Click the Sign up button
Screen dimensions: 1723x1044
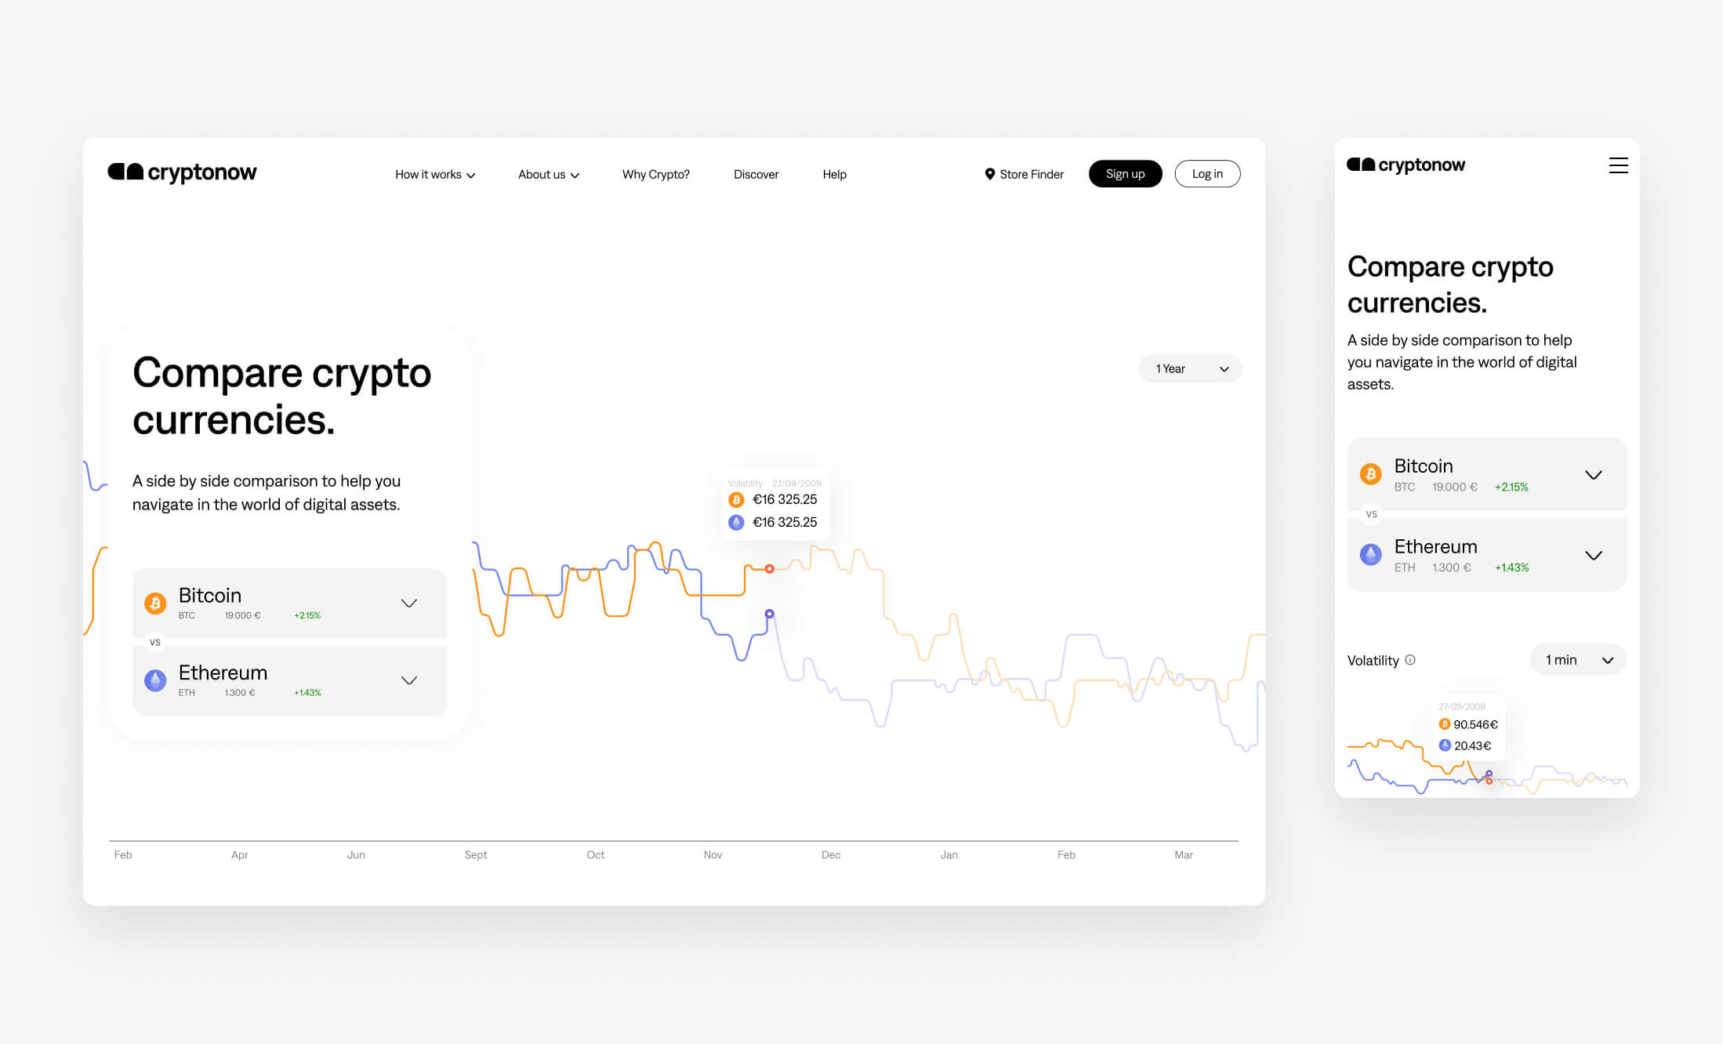pos(1123,173)
